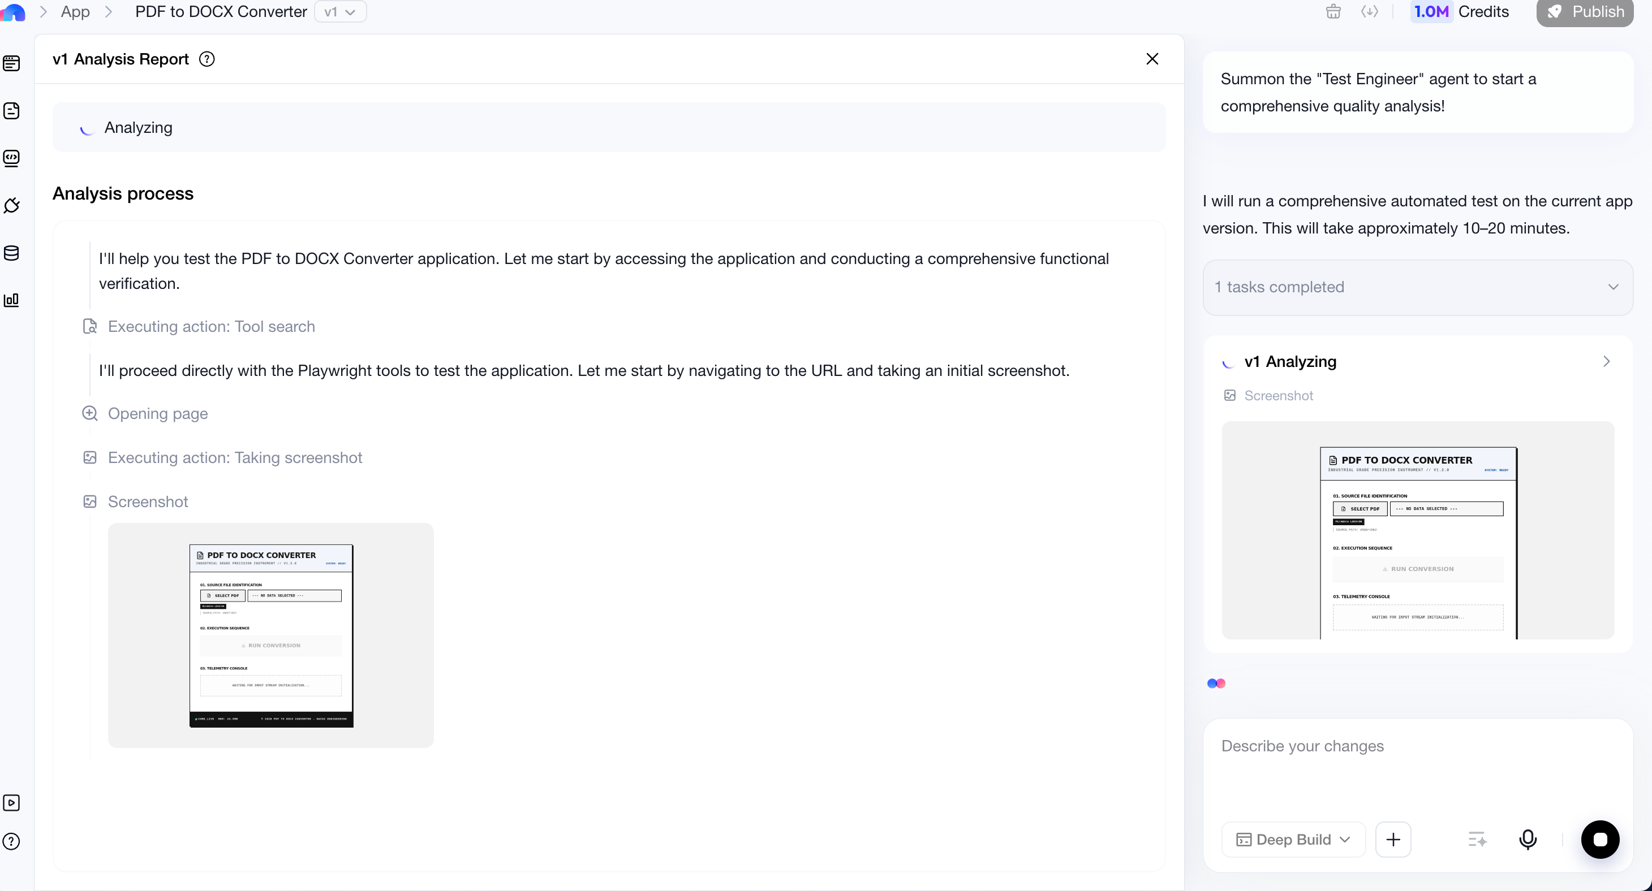Click the Opening page magnifier icon
This screenshot has height=891, width=1652.
point(90,413)
